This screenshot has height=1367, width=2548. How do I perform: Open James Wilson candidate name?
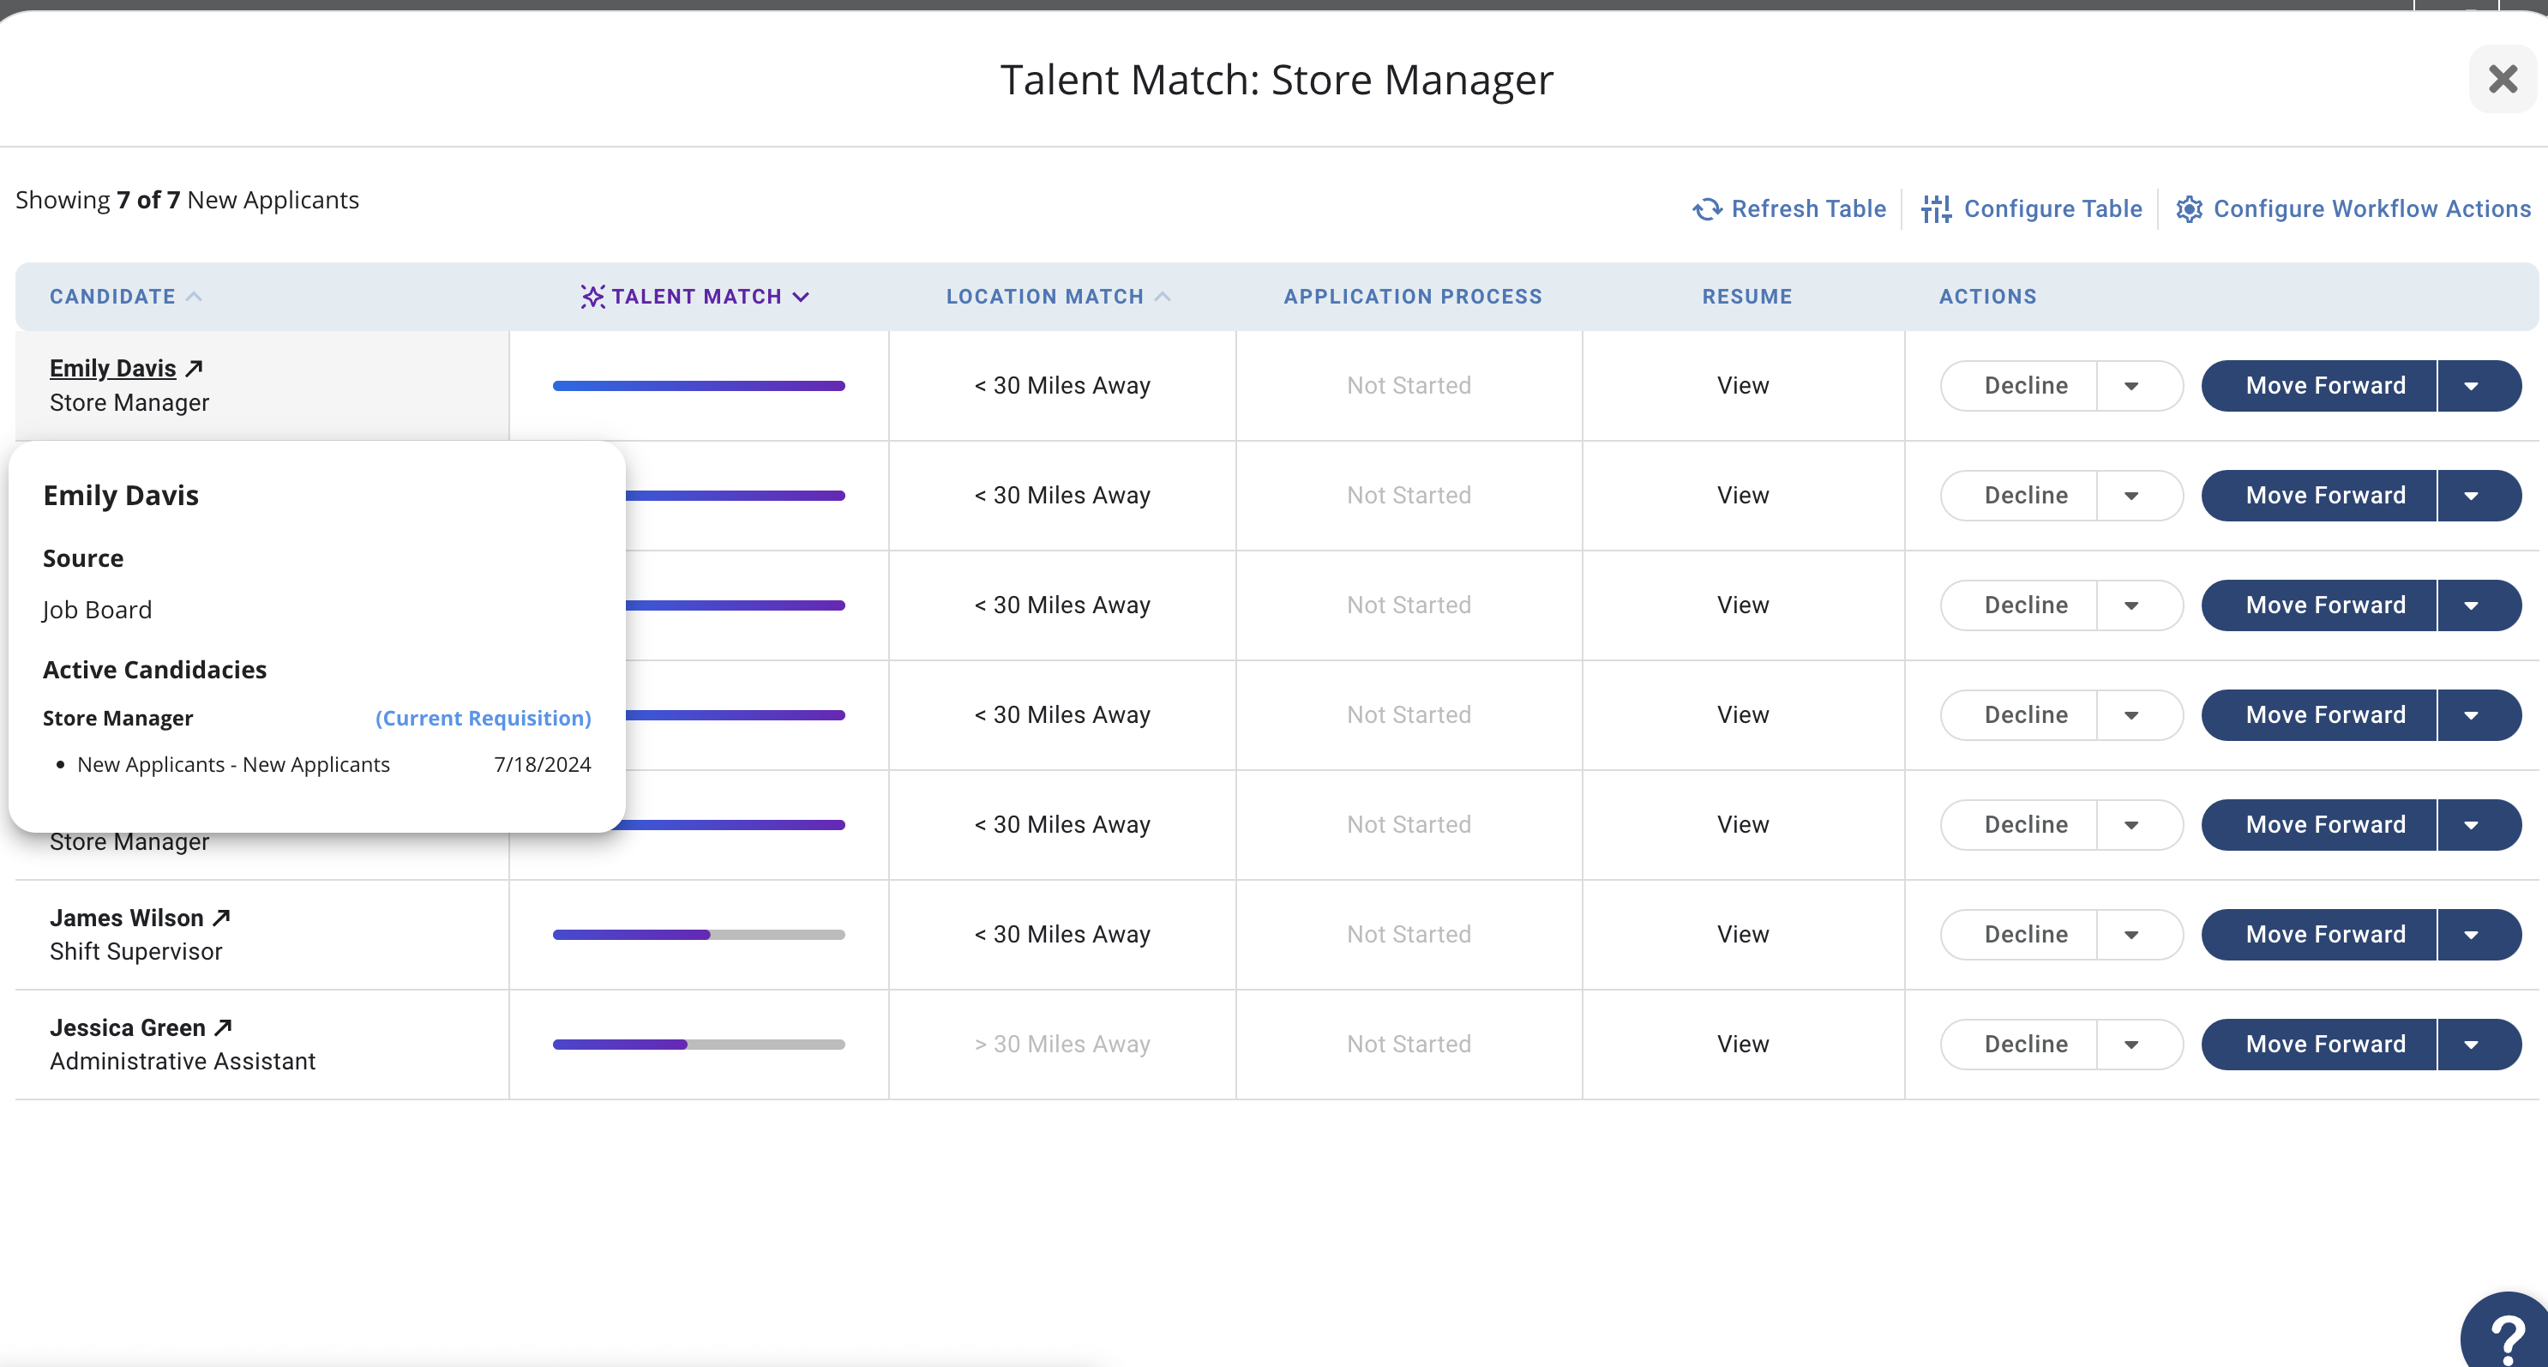click(127, 918)
